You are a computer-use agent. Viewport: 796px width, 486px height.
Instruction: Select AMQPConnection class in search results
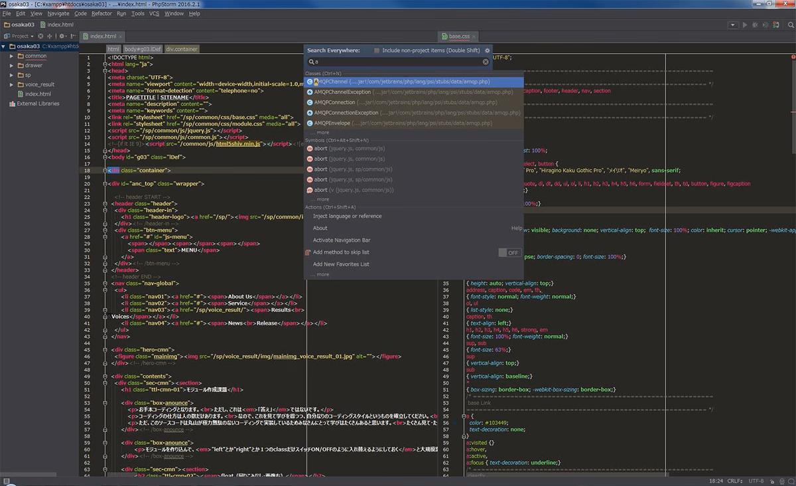(x=335, y=102)
